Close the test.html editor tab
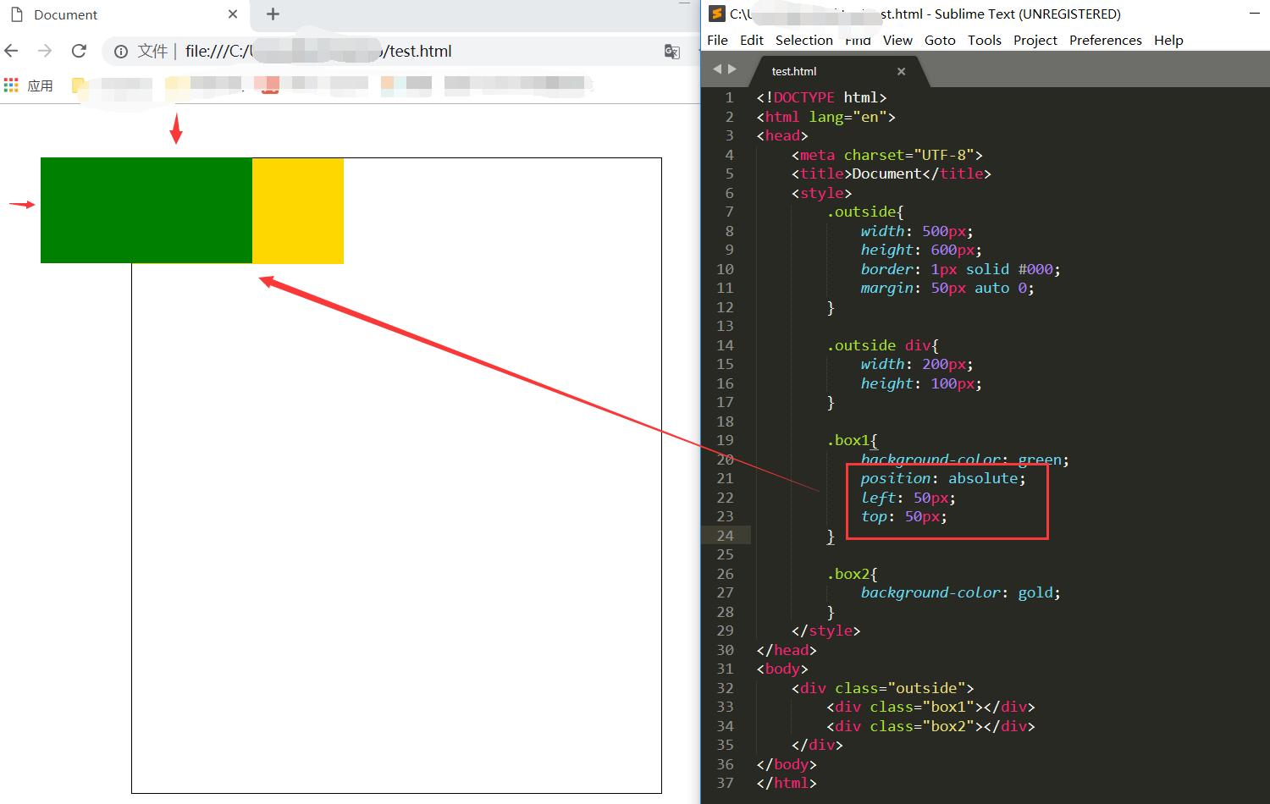The width and height of the screenshot is (1270, 804). click(x=901, y=71)
